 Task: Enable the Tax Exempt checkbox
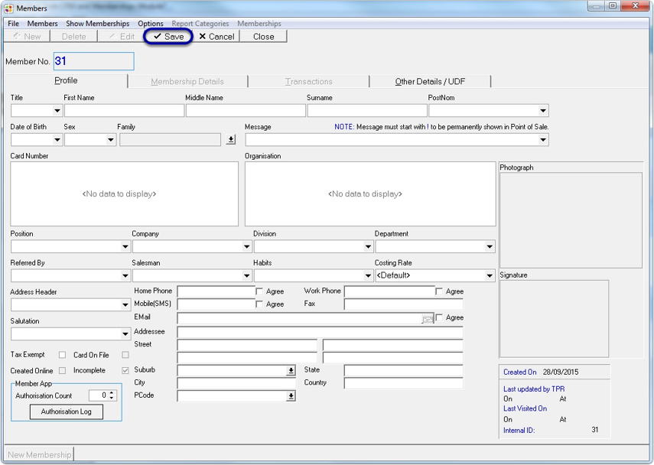point(61,354)
